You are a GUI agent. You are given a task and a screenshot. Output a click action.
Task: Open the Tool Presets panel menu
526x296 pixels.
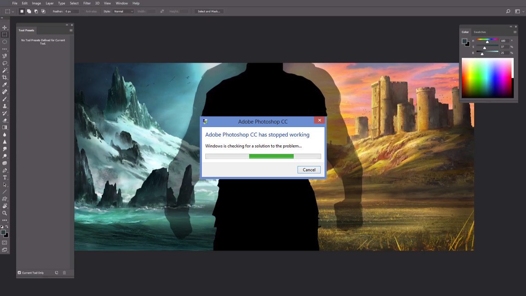tap(71, 30)
